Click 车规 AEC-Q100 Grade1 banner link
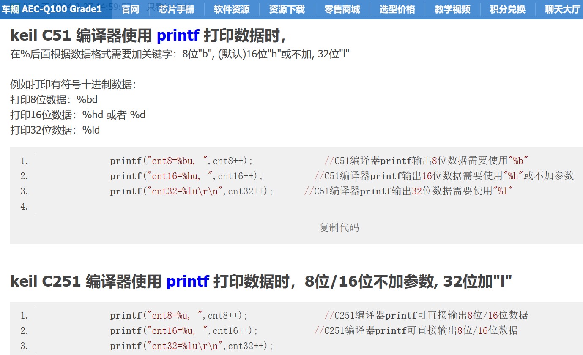 (52, 9)
